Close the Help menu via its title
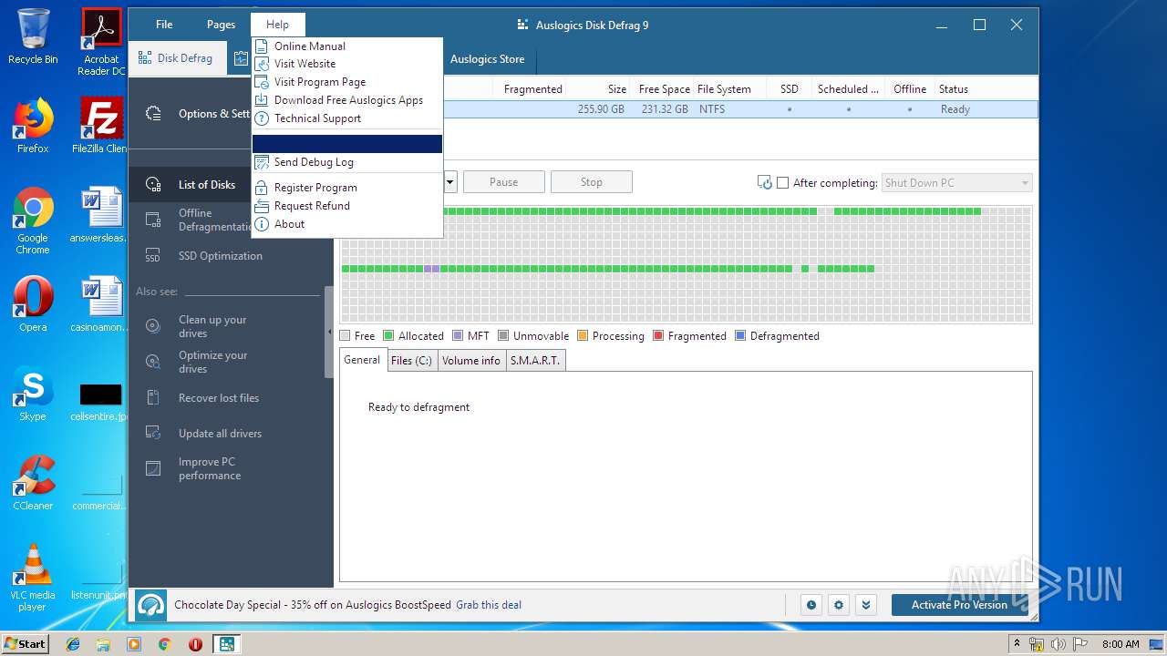 coord(277,25)
